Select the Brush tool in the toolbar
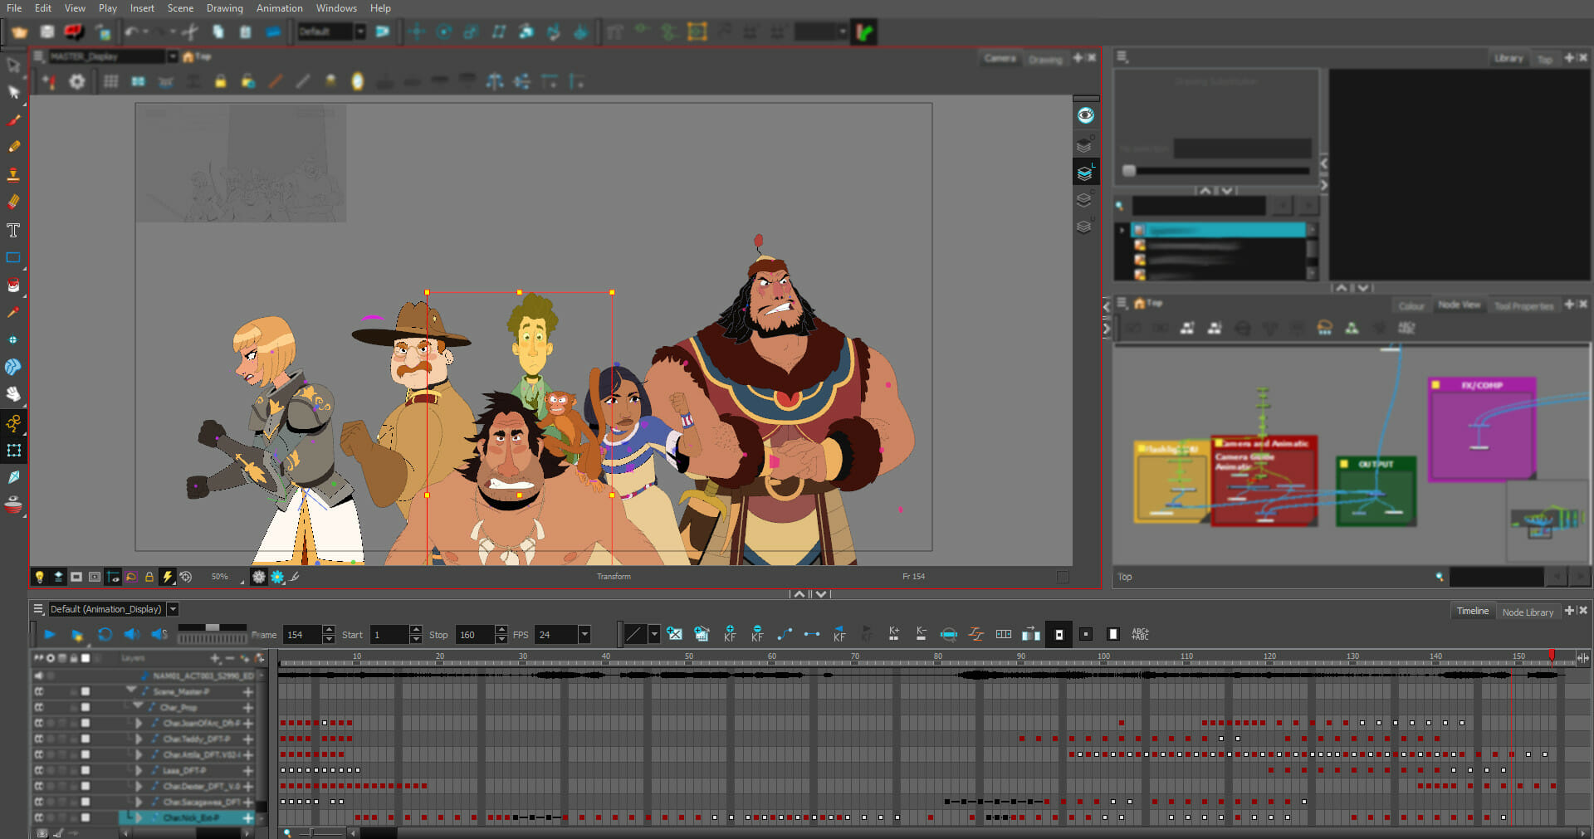The image size is (1594, 839). point(13,120)
